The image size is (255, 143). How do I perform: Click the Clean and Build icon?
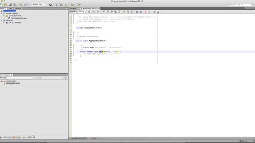pyautogui.click(x=61, y=5)
